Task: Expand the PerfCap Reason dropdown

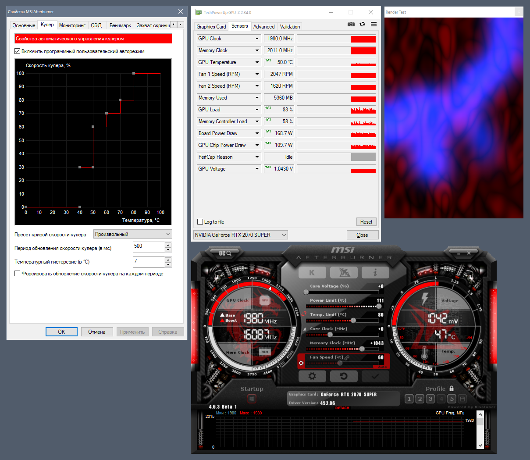Action: click(257, 157)
